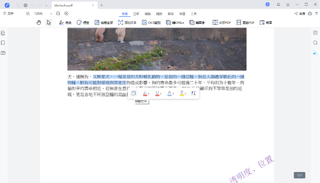Expand the zoom level dropdown

click(x=51, y=14)
